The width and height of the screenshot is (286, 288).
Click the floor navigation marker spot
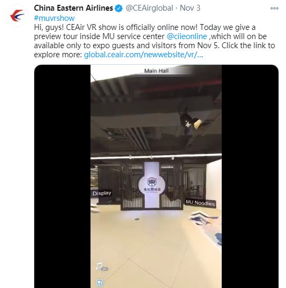tap(137, 219)
